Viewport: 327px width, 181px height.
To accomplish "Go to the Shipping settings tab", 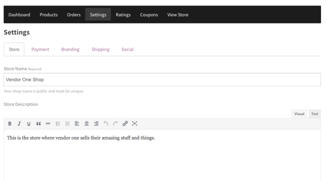I will [x=100, y=49].
